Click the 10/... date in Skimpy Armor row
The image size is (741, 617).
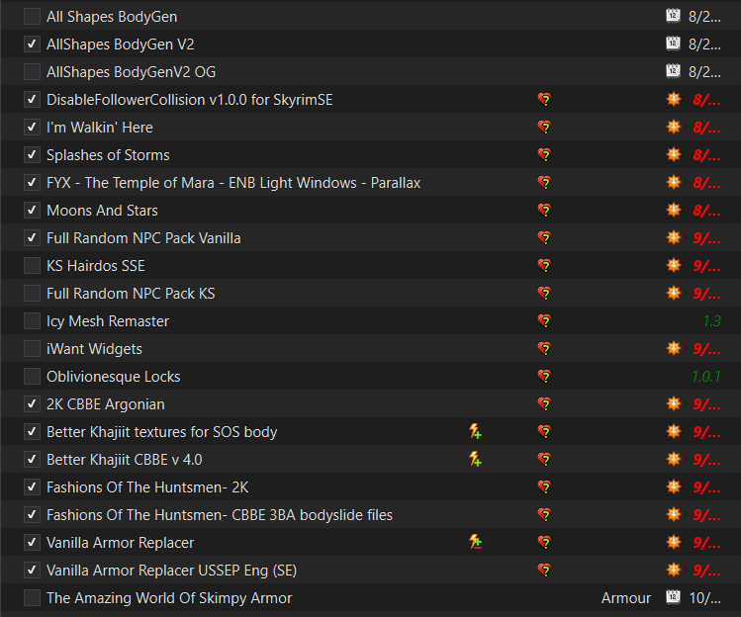pyautogui.click(x=704, y=598)
